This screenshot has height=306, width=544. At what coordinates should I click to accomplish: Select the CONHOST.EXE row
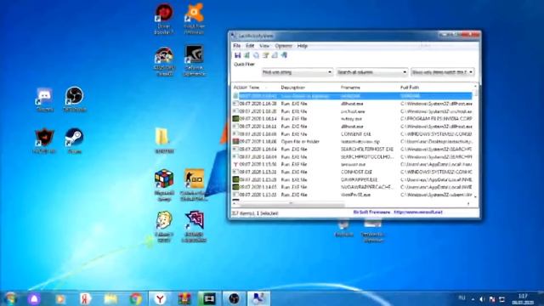pyautogui.click(x=352, y=172)
